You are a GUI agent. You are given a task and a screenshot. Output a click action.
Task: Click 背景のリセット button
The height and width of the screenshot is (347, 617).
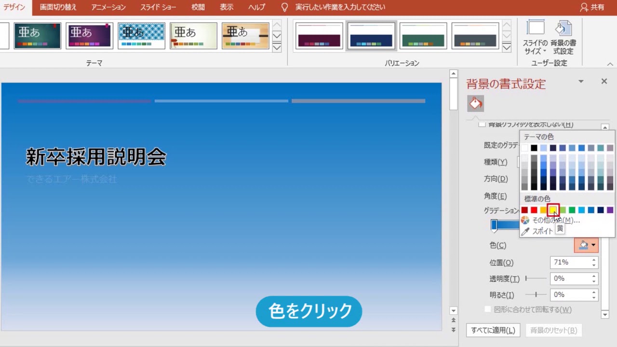click(553, 330)
